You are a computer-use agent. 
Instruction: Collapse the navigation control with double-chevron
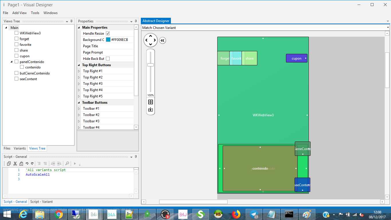[x=163, y=40]
